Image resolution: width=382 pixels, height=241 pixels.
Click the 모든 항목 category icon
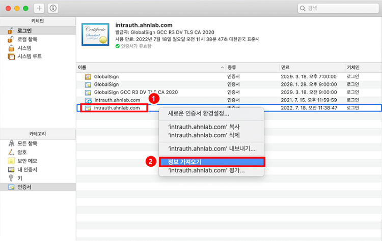pos(11,143)
